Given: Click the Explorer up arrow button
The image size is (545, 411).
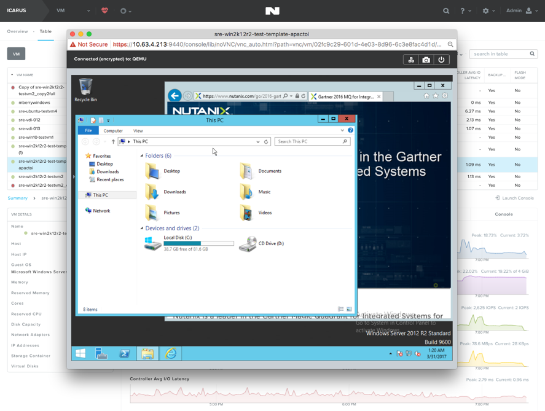Looking at the screenshot, I should pos(113,142).
